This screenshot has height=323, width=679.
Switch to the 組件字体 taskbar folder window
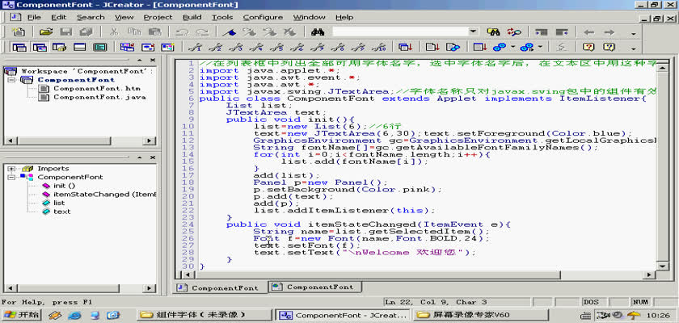205,315
